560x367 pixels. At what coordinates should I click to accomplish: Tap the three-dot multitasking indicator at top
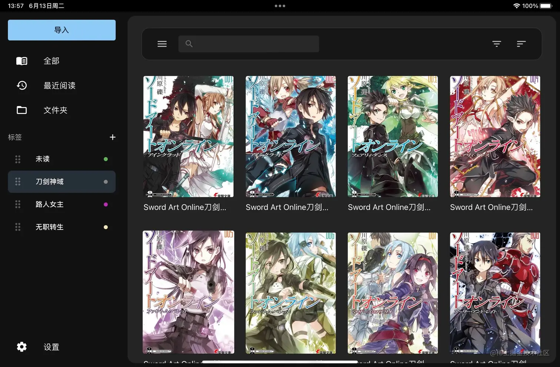click(x=280, y=6)
